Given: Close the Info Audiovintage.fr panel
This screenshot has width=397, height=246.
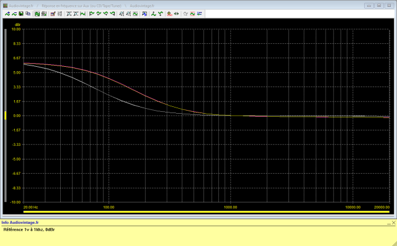Looking at the screenshot, I should click(393, 223).
